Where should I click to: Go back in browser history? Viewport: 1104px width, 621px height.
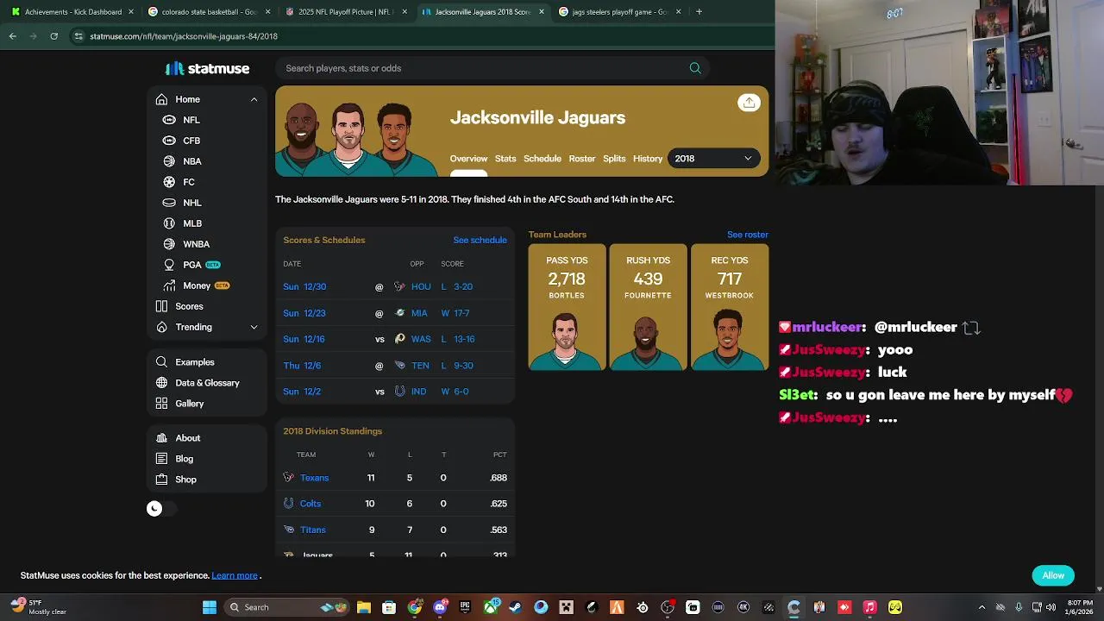[13, 36]
